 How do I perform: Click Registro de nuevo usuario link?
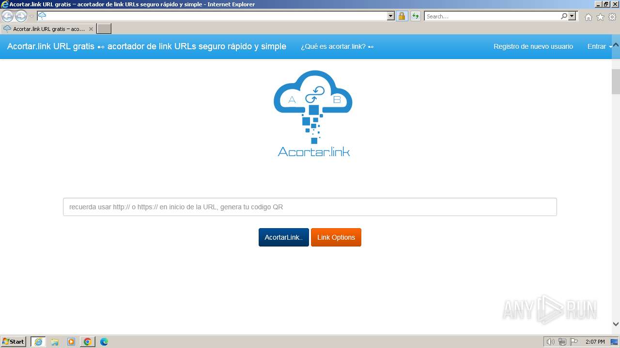click(533, 46)
